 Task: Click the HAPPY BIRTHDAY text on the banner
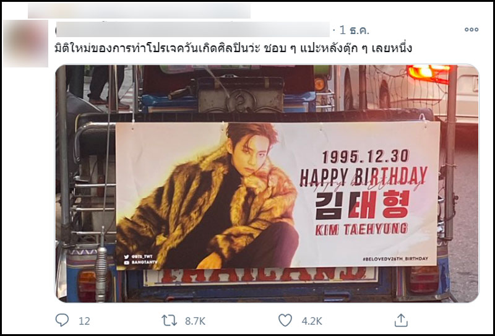click(363, 176)
